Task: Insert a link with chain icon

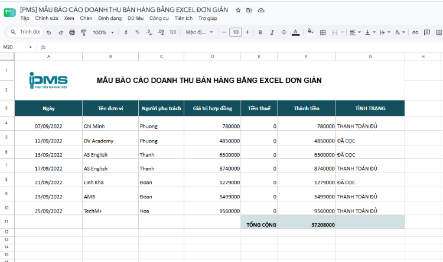Action: coord(415,32)
